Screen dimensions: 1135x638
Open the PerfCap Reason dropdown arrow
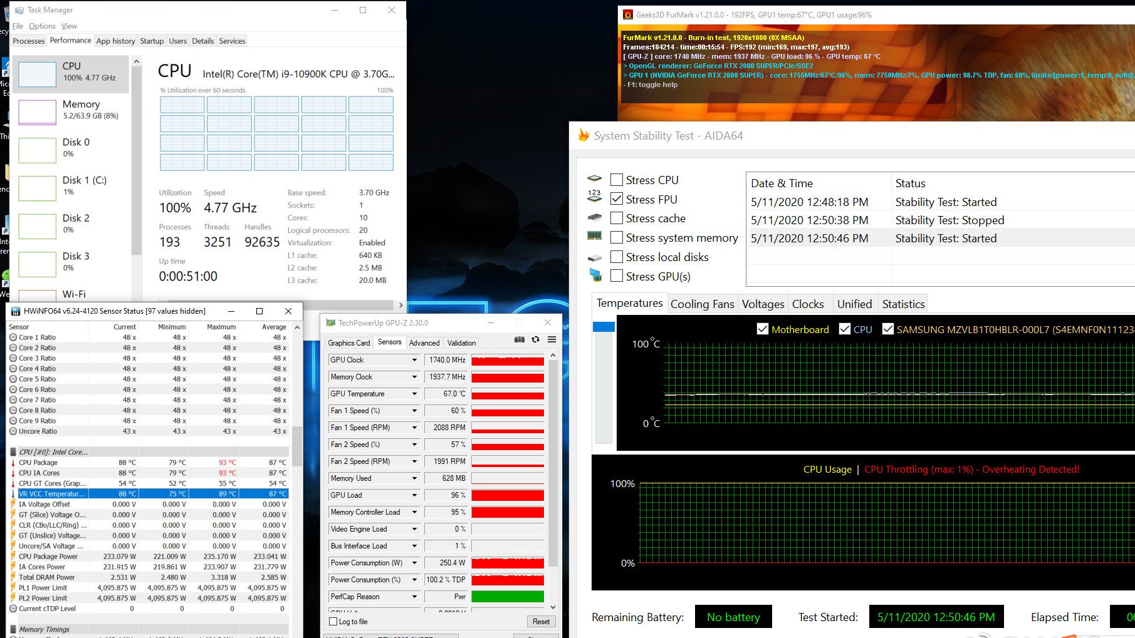(x=414, y=597)
